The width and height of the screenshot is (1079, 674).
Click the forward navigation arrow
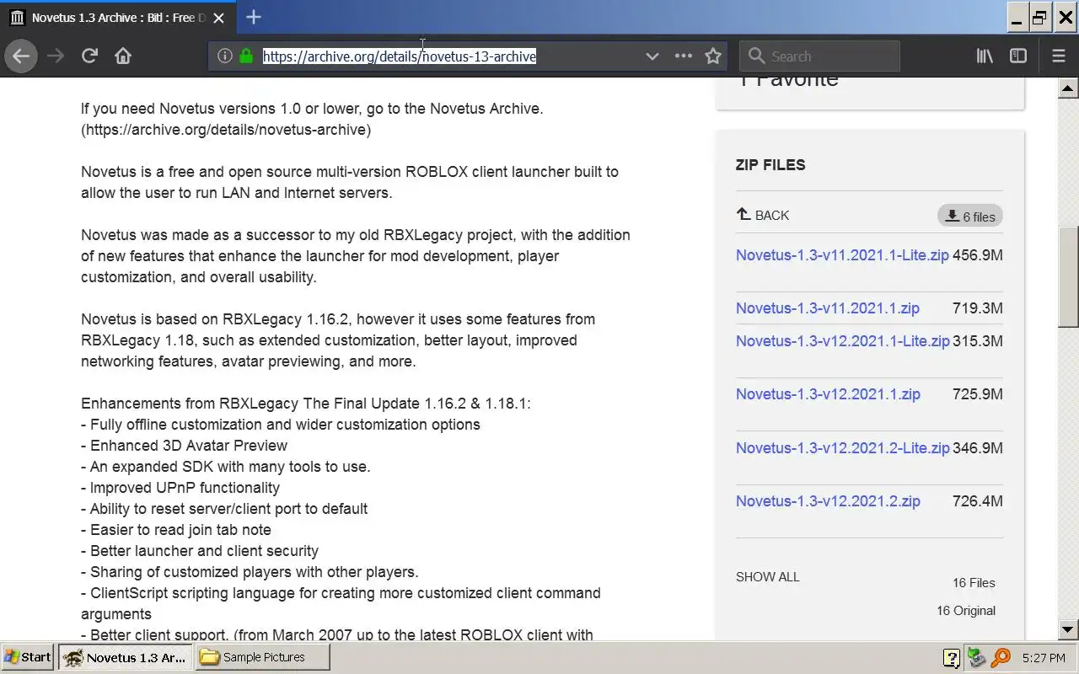[x=56, y=56]
